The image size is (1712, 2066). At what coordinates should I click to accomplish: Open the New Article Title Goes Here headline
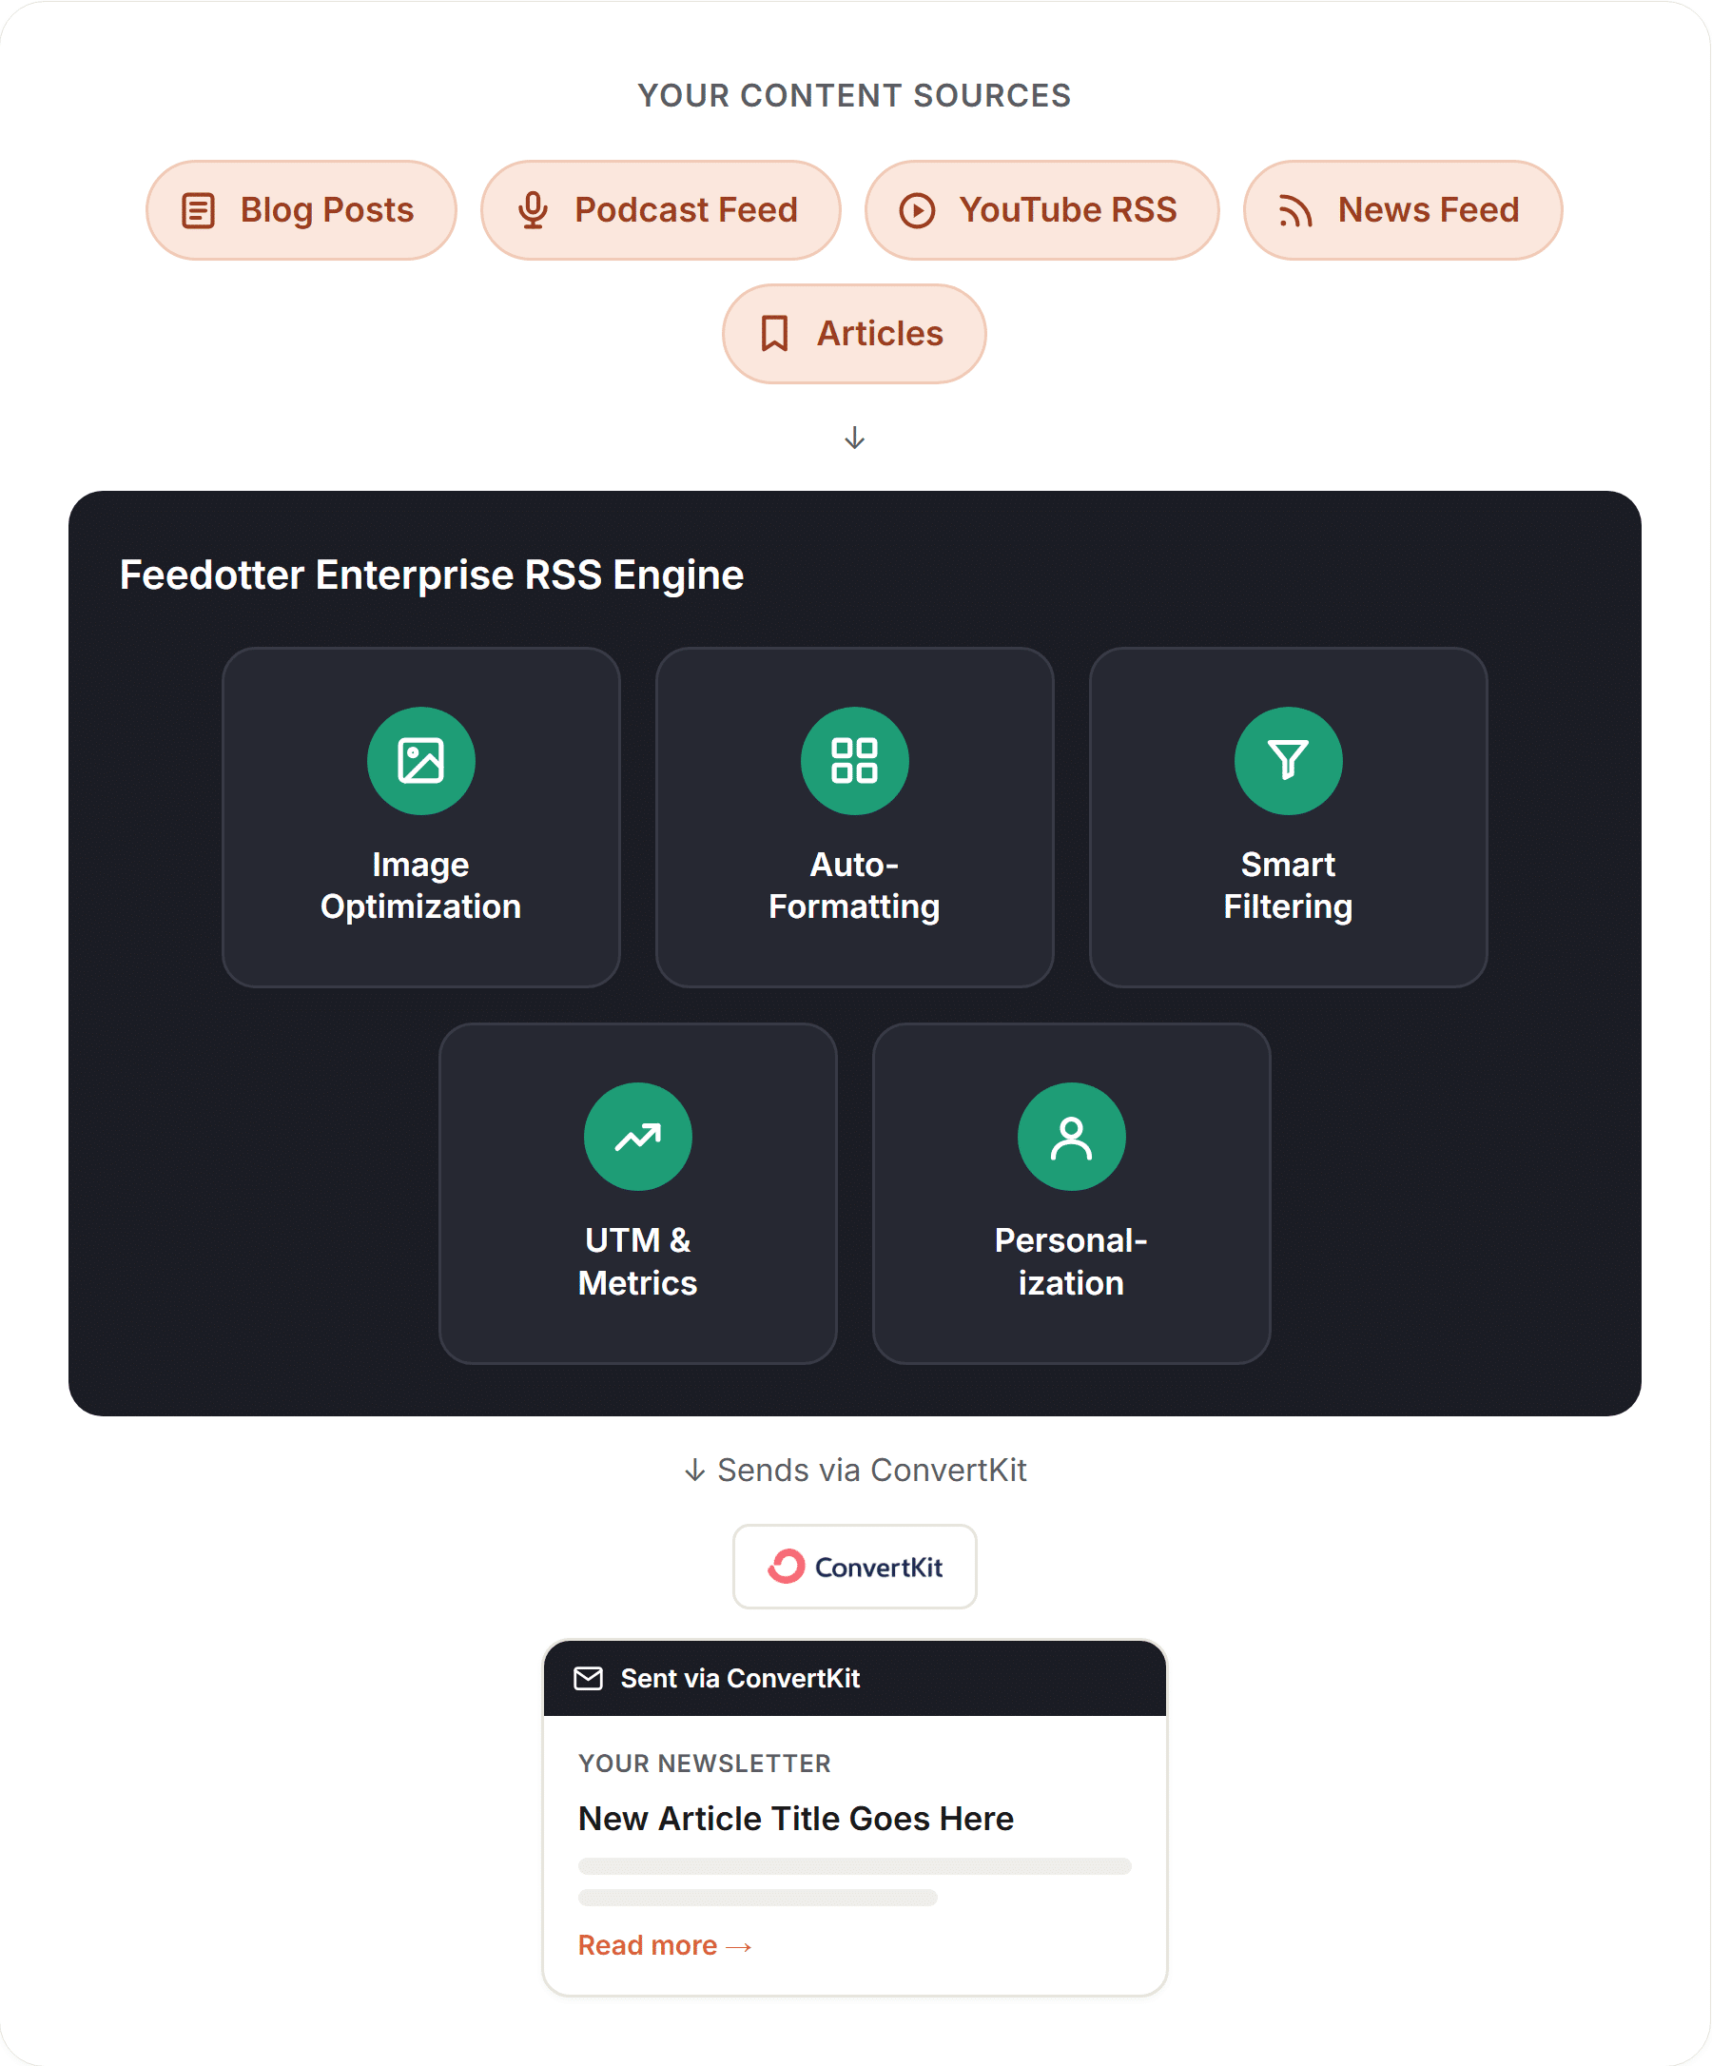[x=796, y=1819]
